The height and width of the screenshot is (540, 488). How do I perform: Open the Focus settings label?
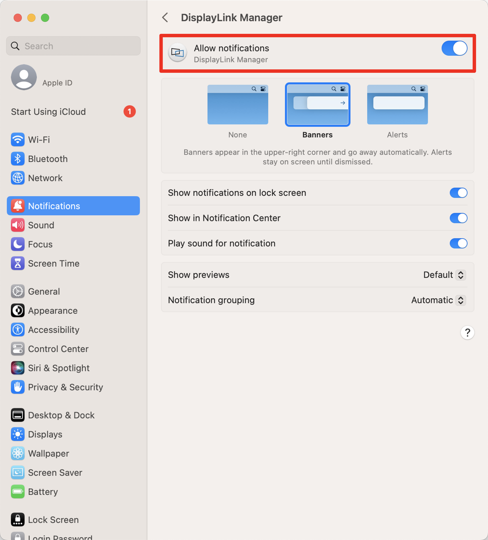(40, 244)
